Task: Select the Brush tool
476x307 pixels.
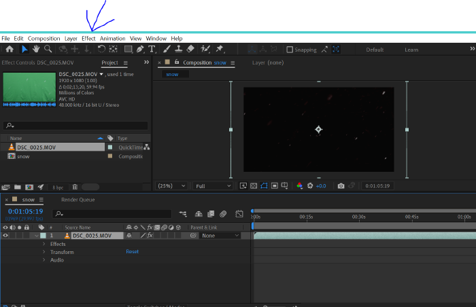Action: click(x=167, y=49)
